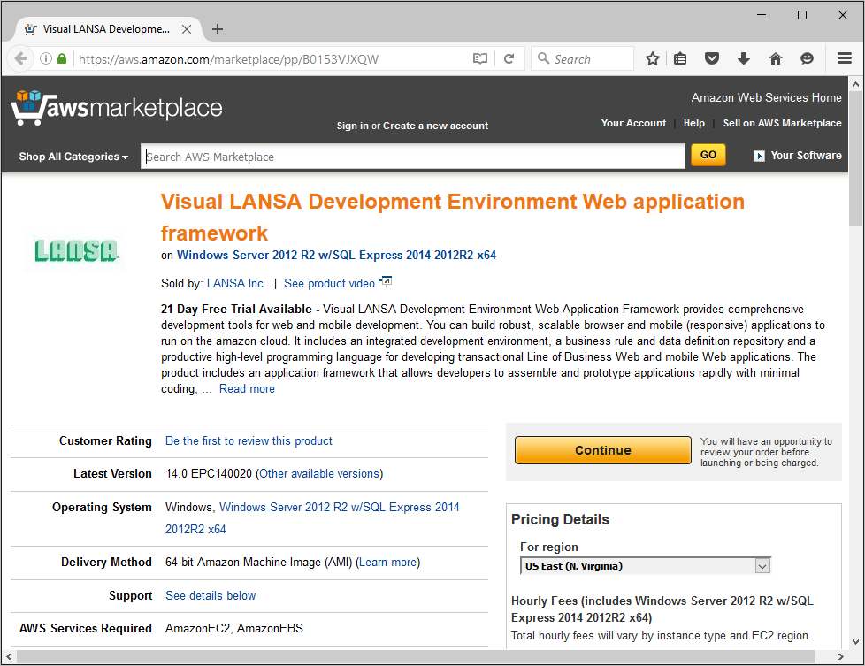Click the smiley face toolbar icon

(808, 58)
